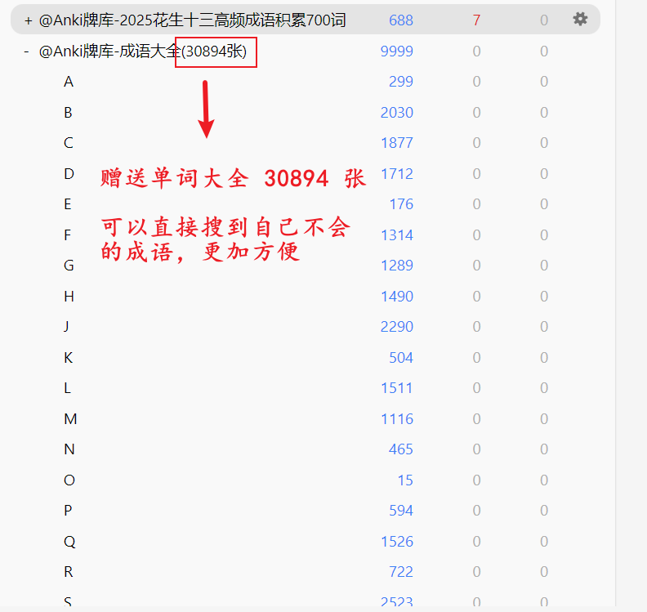Expand the 2025花生十三高频成语积累700词 deck
Viewport: 647px width, 612px height.
pyautogui.click(x=28, y=20)
